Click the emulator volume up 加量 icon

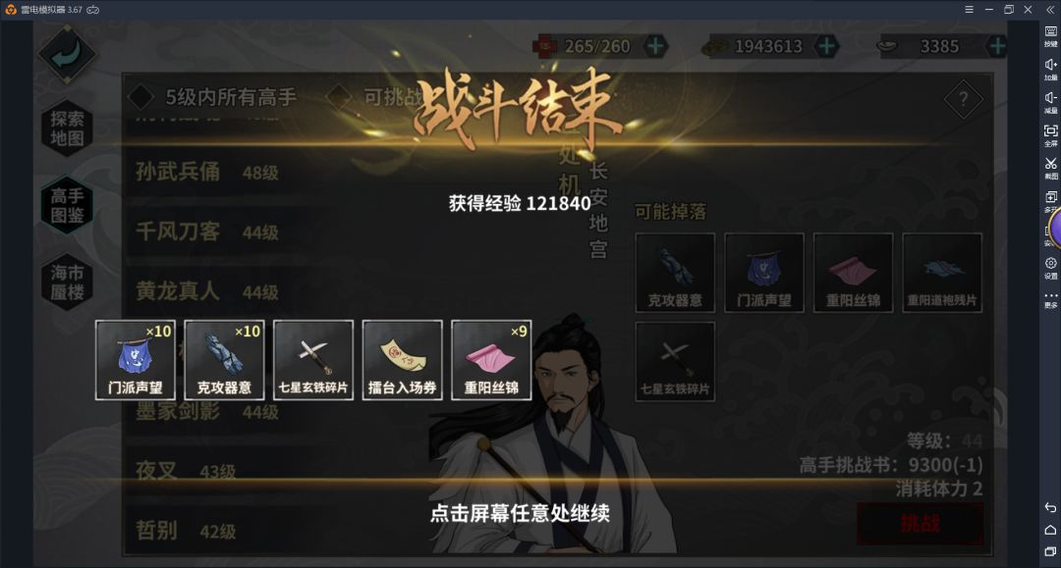pos(1050,69)
